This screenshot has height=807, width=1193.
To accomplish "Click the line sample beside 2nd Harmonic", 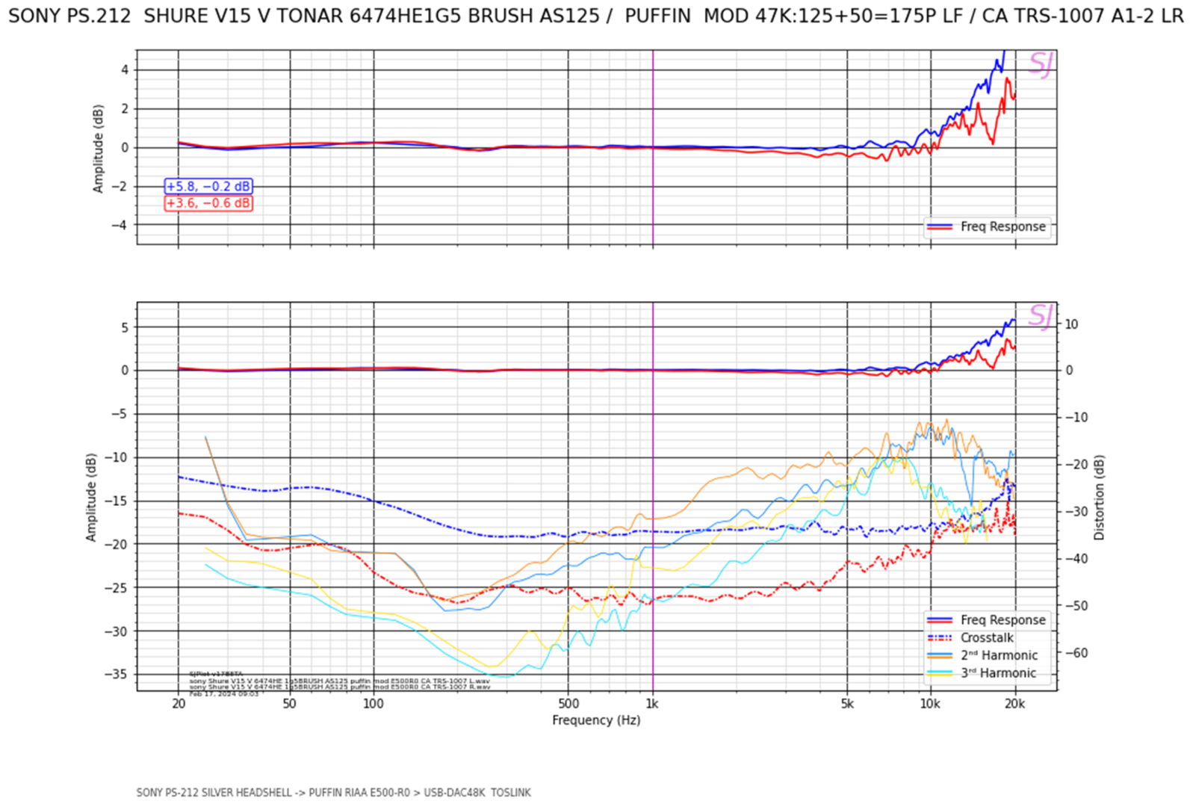I will [x=940, y=655].
